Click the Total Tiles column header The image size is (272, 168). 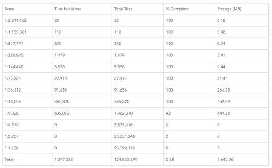click(138, 9)
